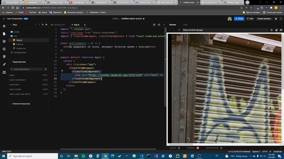Open the Sandbox Info sidebar icon at top

point(4,26)
